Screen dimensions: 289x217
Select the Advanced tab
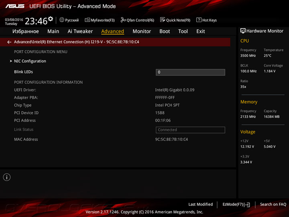click(x=113, y=31)
